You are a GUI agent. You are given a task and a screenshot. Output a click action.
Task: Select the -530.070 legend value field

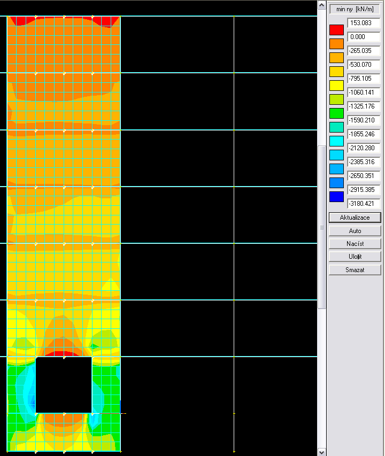pyautogui.click(x=364, y=65)
